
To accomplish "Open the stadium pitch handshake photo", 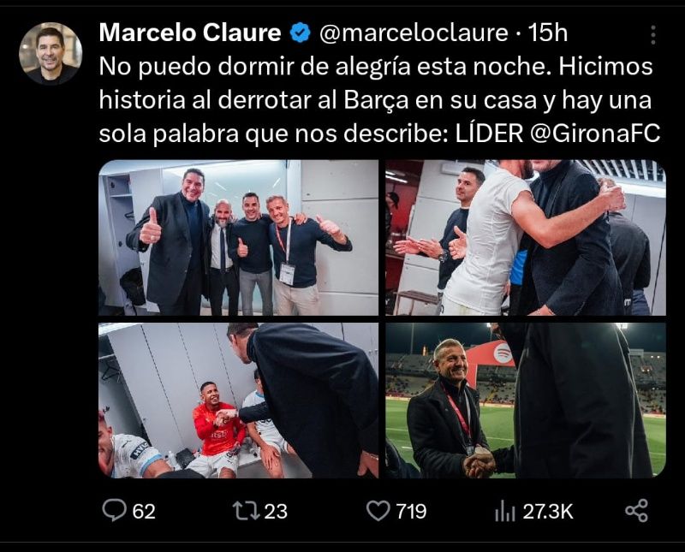I will 526,401.
